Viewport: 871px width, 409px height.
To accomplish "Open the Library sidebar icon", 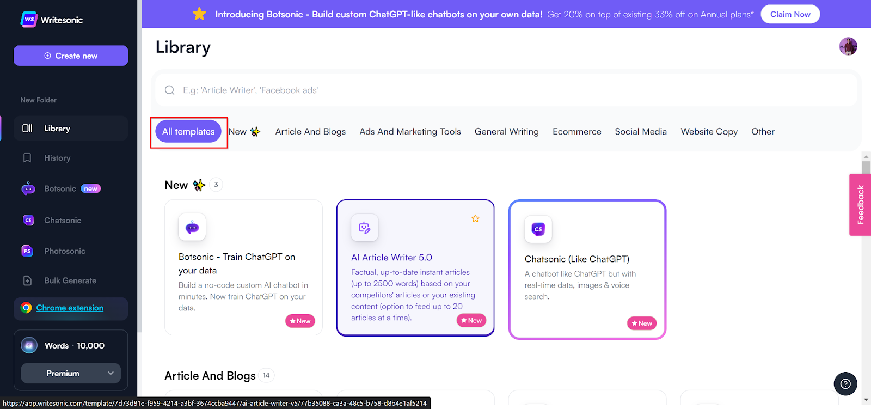I will [x=27, y=129].
